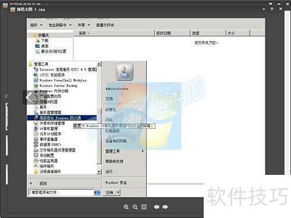This screenshot has height=218, width=291.
Task: Click the iSCSI 发起程序 icon
Action: [36, 75]
